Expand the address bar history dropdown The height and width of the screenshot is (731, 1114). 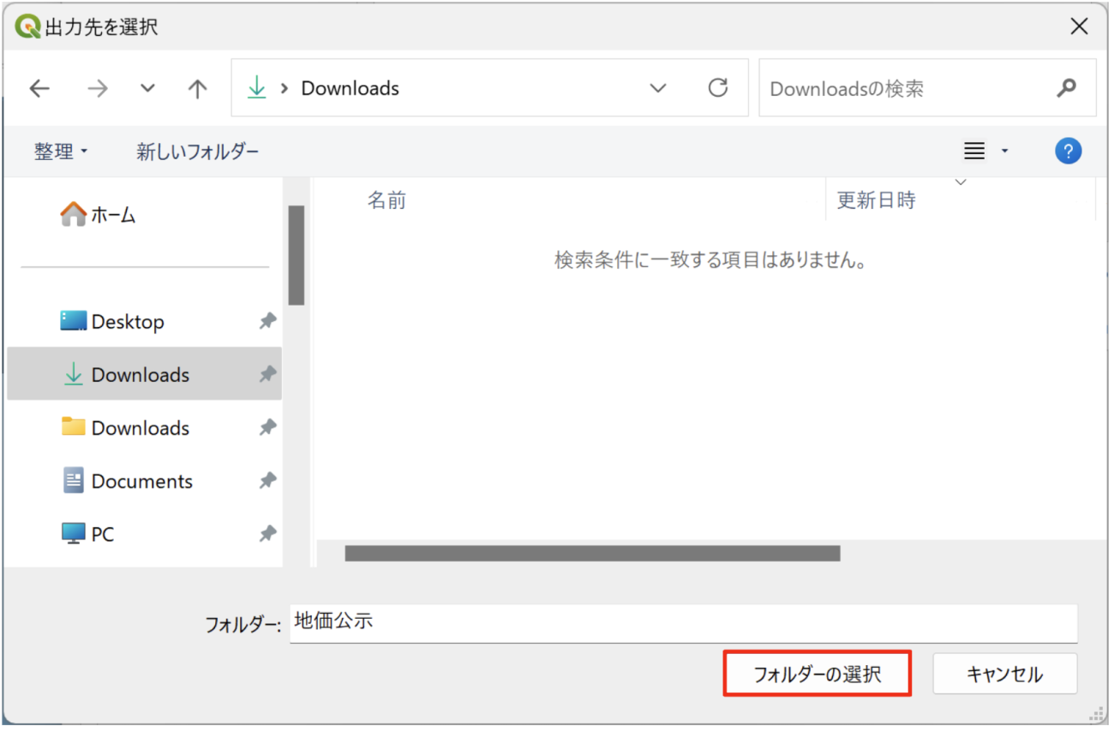[658, 88]
